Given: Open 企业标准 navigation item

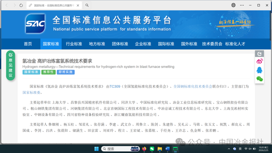Looking at the screenshot, I should click(143, 44).
